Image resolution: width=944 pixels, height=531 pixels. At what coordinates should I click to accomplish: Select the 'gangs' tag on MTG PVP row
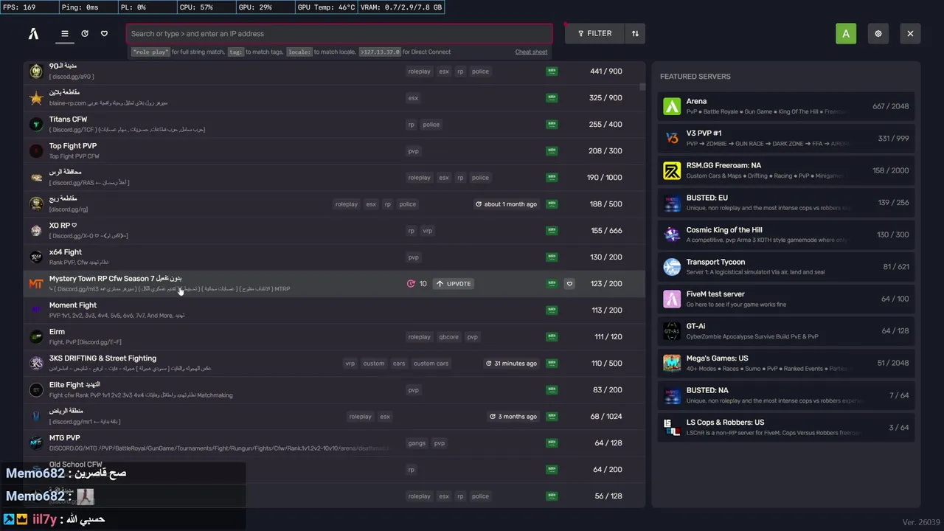(417, 443)
